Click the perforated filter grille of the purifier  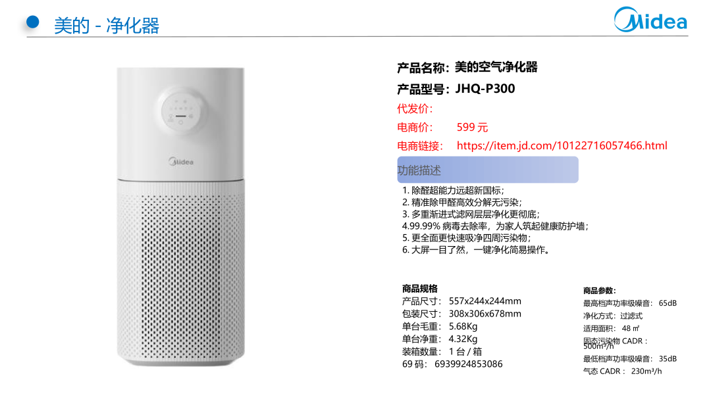181,272
